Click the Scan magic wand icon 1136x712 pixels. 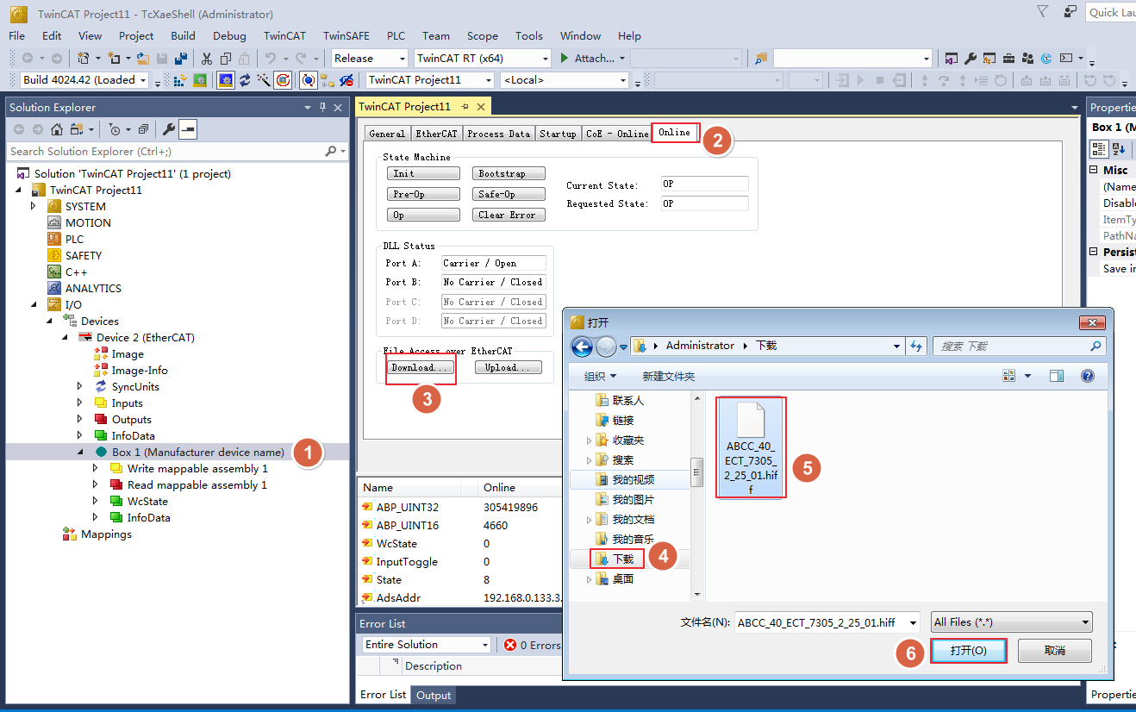tap(263, 80)
